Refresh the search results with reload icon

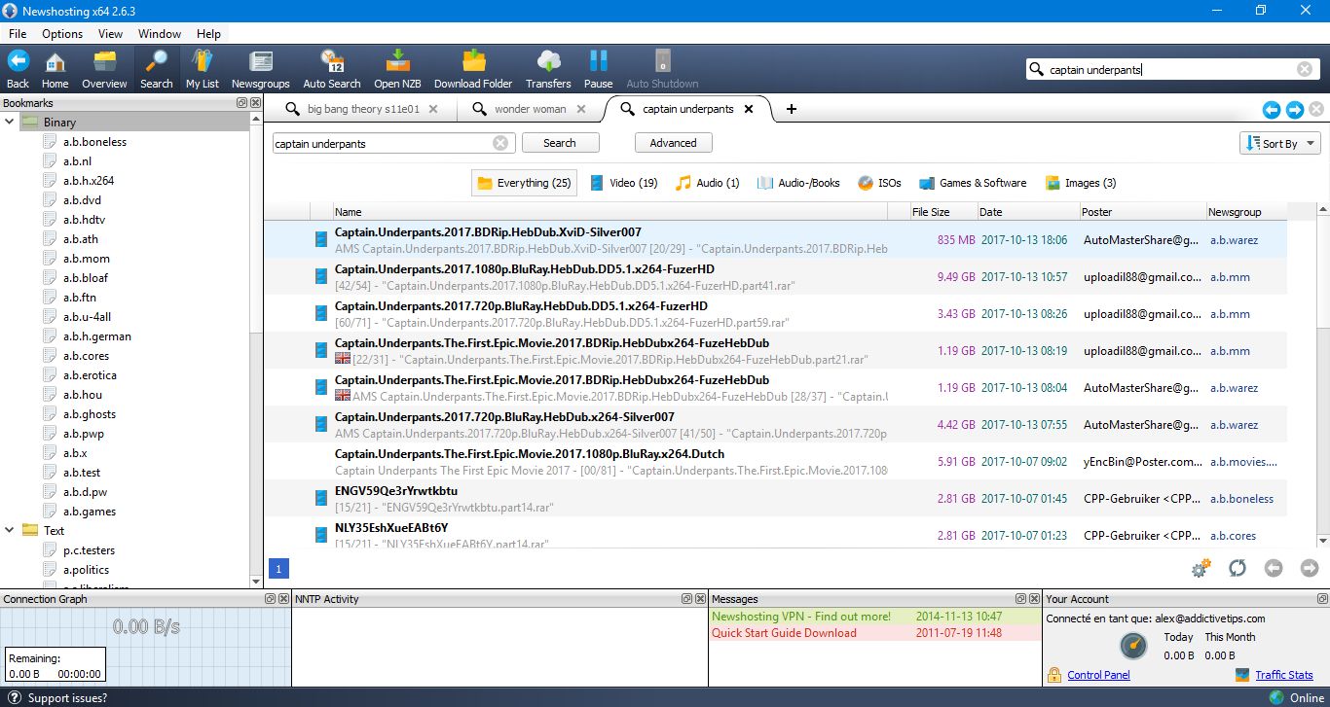[x=1238, y=568]
